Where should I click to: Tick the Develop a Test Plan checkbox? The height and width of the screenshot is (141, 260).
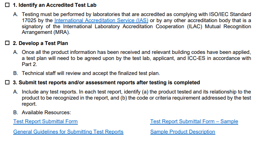point(7,43)
